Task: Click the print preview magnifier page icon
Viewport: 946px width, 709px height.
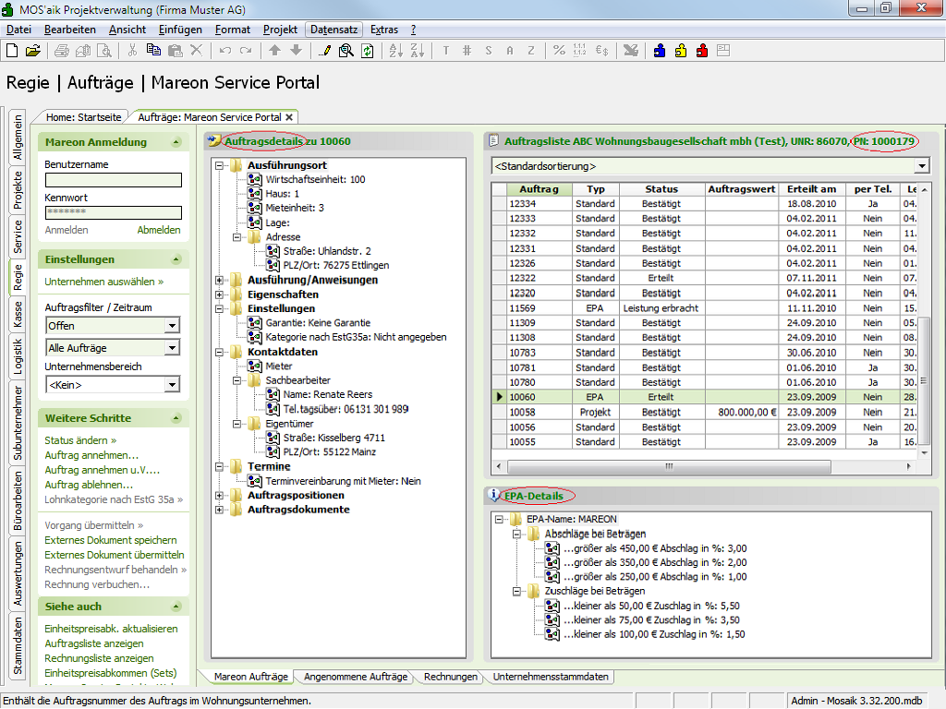Action: [104, 51]
